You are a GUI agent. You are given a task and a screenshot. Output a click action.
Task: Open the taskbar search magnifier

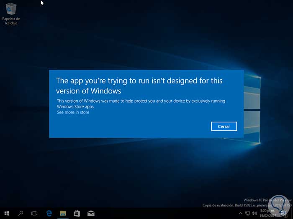pyautogui.click(x=21, y=213)
